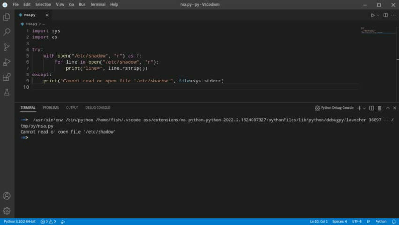The width and height of the screenshot is (399, 225).
Task: Split the terminal panel
Action: tap(371, 108)
